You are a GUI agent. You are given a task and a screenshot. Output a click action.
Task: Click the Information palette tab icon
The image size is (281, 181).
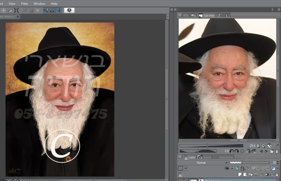(227, 15)
